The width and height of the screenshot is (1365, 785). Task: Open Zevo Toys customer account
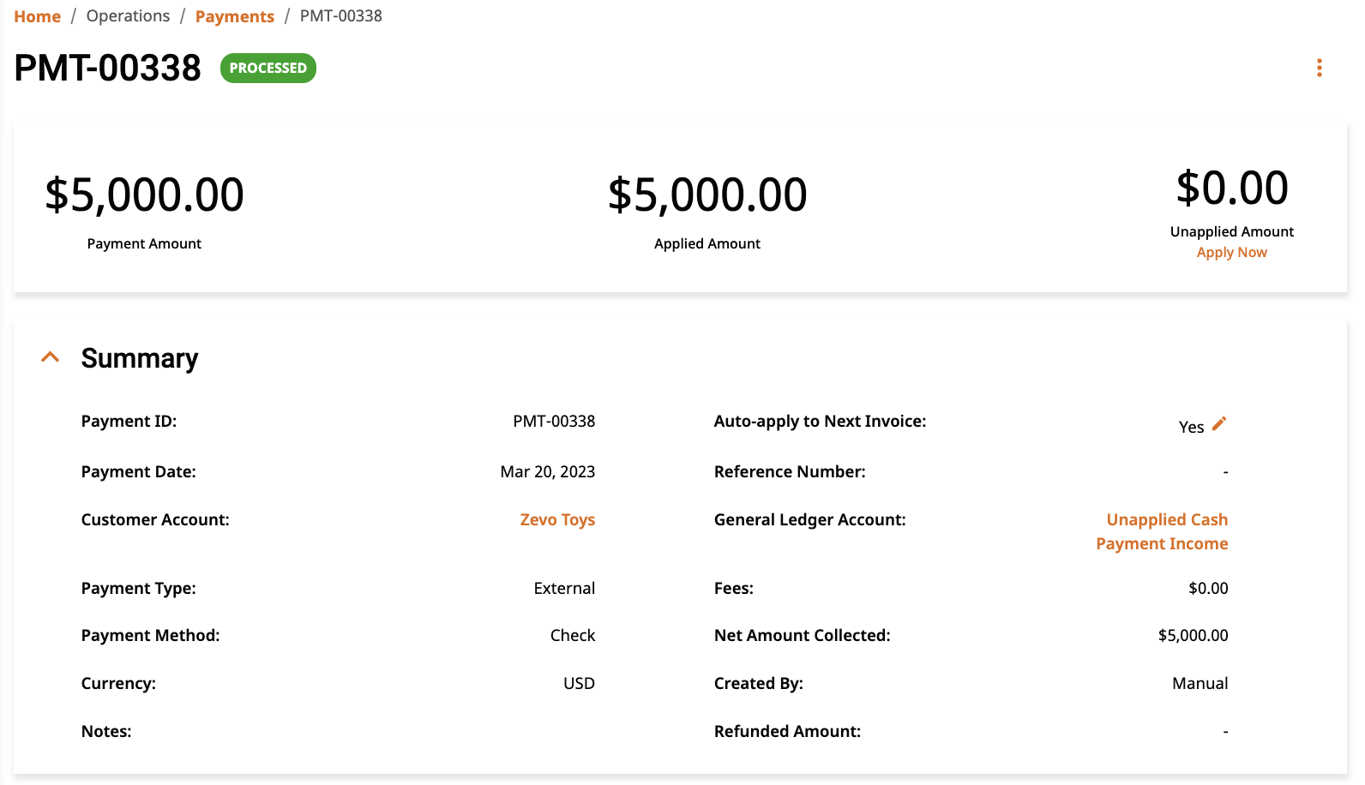tap(557, 519)
